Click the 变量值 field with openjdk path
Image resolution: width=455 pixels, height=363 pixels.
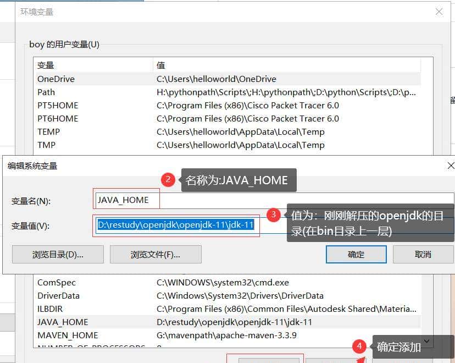(176, 226)
